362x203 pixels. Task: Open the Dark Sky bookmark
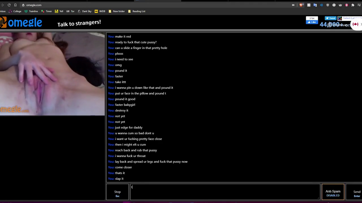pyautogui.click(x=85, y=11)
